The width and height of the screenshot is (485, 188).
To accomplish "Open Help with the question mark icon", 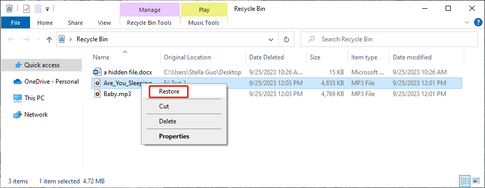I will (478, 22).
